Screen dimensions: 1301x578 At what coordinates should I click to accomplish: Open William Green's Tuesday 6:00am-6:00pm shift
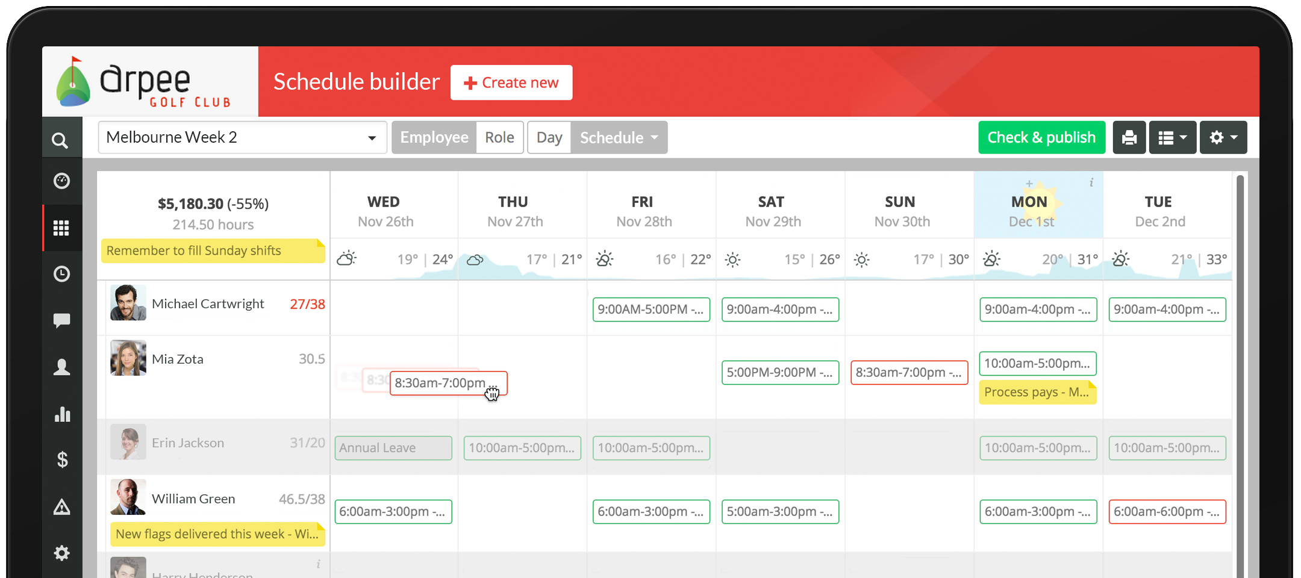[x=1167, y=512]
